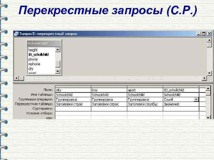This screenshot has height=160, width=214.
Task: Click Заголовки столбцов in sport column
Action: point(145,104)
